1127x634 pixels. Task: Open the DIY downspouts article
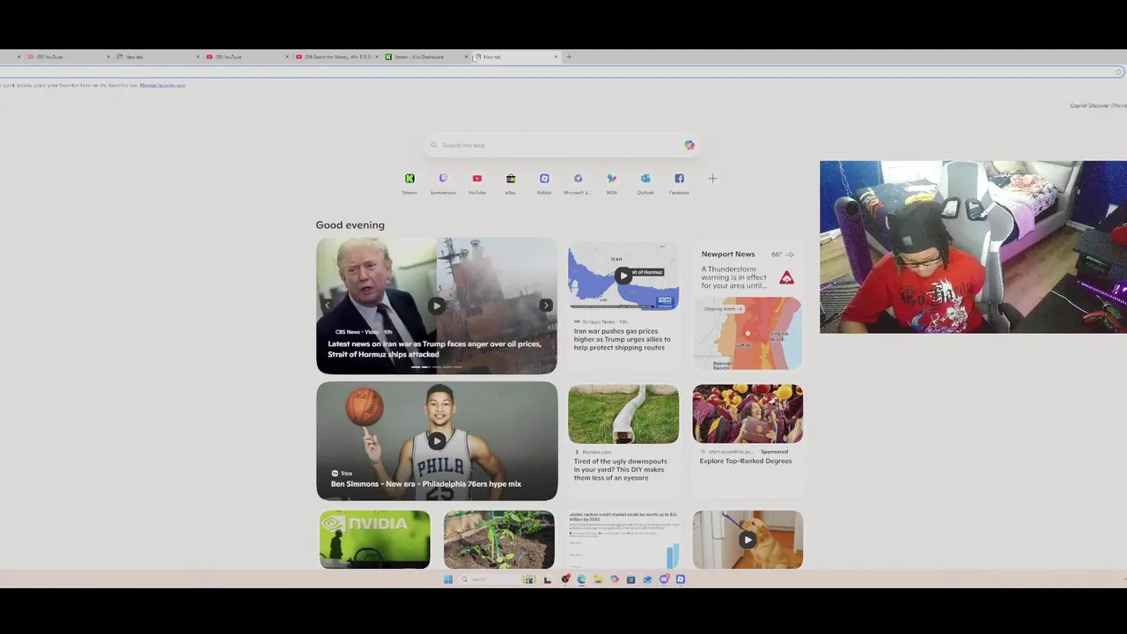(619, 469)
